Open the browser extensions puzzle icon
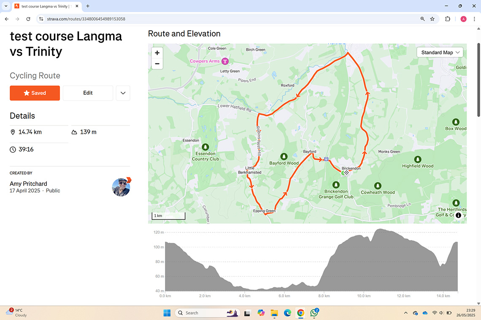Image resolution: width=481 pixels, height=320 pixels. pyautogui.click(x=448, y=19)
